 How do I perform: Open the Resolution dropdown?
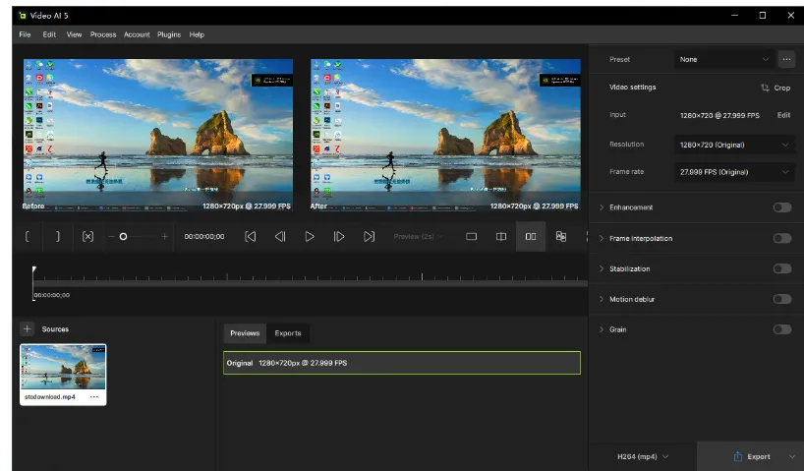(734, 145)
